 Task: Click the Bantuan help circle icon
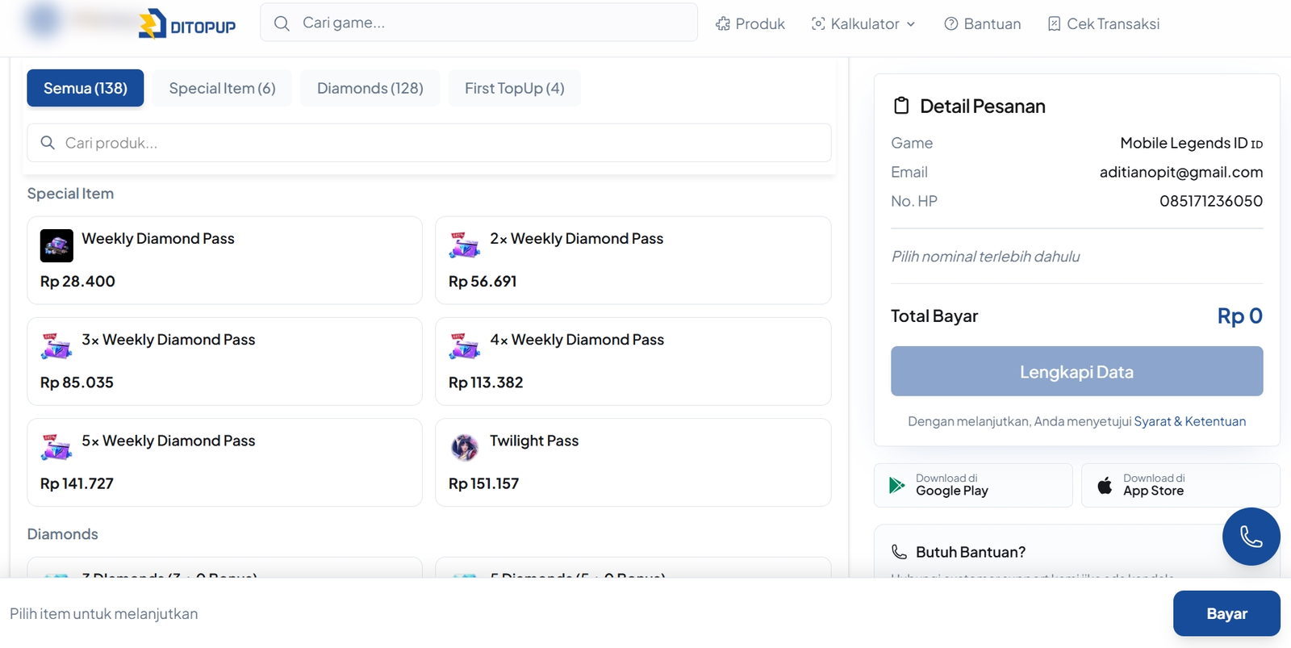click(951, 24)
